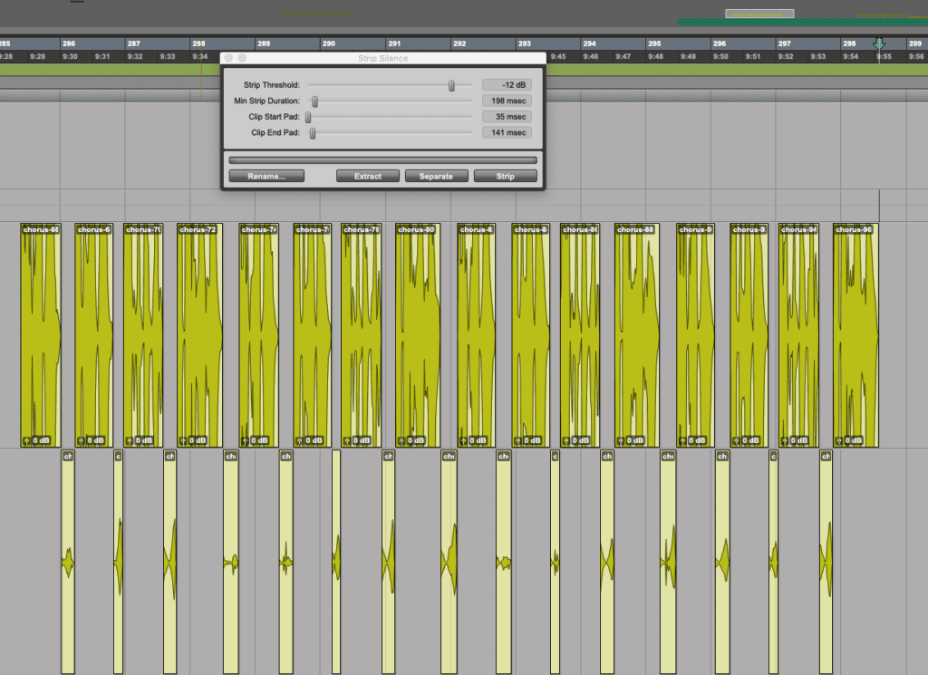Open clip gain fader icon on chorus-80 clip
This screenshot has height=675, width=928.
(x=401, y=440)
